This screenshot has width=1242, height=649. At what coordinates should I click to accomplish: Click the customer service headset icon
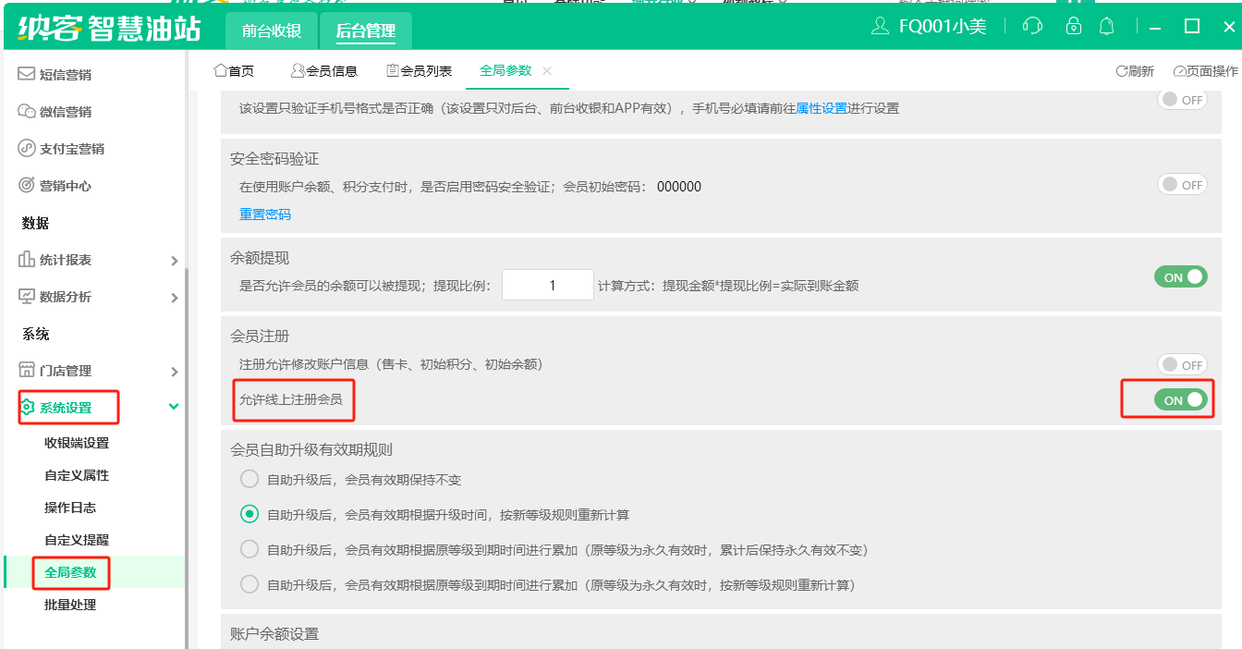coord(1032,26)
